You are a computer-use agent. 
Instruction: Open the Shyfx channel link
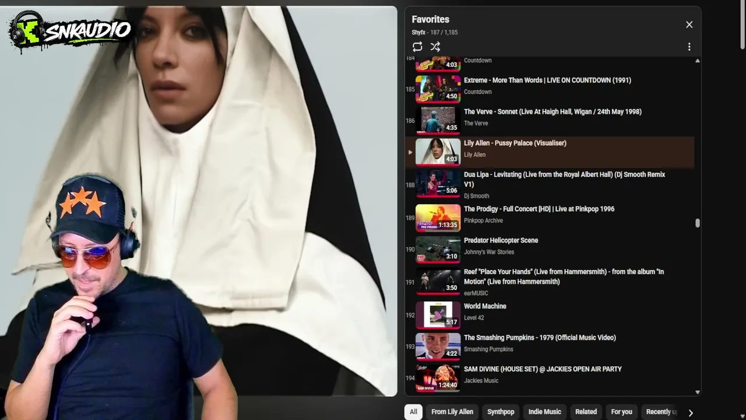418,33
